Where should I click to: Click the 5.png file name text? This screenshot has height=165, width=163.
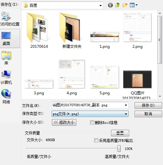104,93
